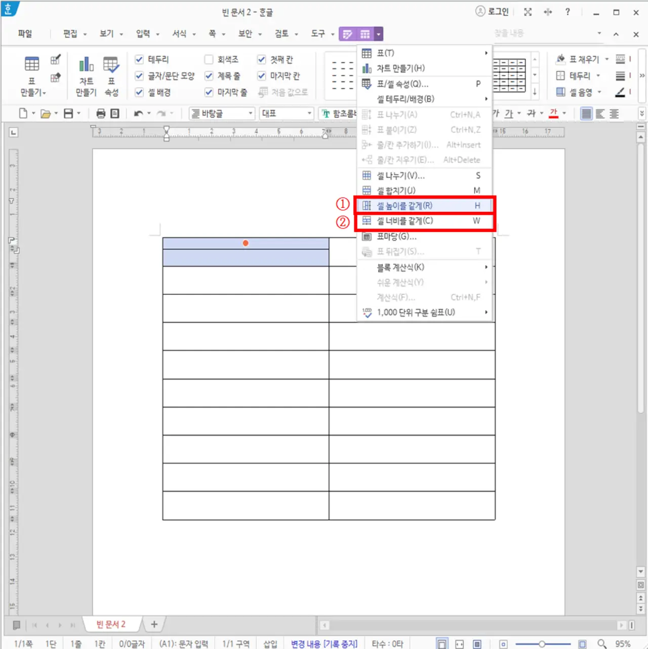The height and width of the screenshot is (649, 648).
Task: Click the table design pencil tab icon
Action: [x=348, y=34]
